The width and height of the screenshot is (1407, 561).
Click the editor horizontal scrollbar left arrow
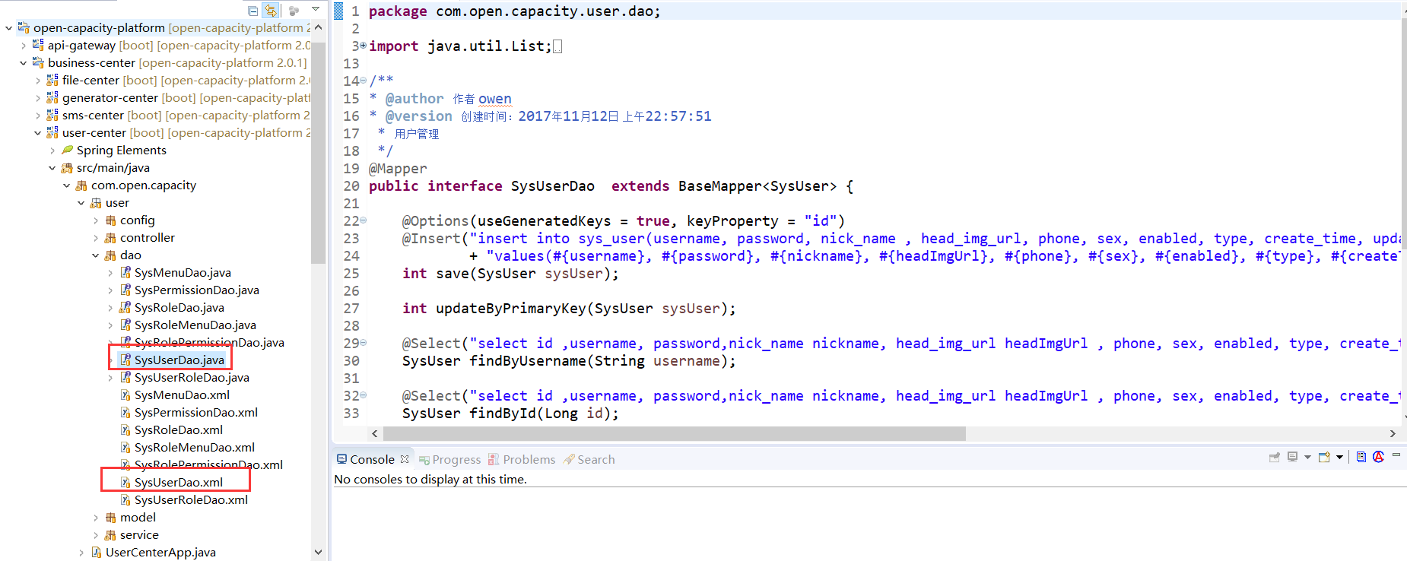(375, 433)
